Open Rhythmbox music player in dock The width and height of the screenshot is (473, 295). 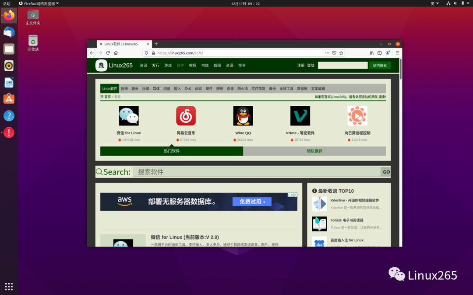click(x=9, y=66)
